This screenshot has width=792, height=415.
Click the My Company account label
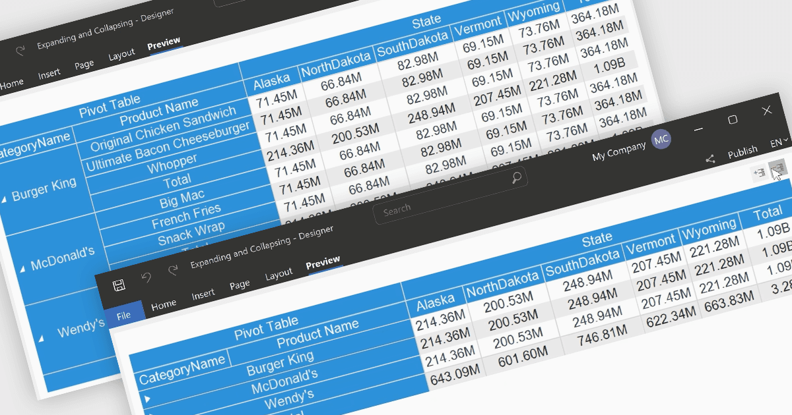point(618,152)
